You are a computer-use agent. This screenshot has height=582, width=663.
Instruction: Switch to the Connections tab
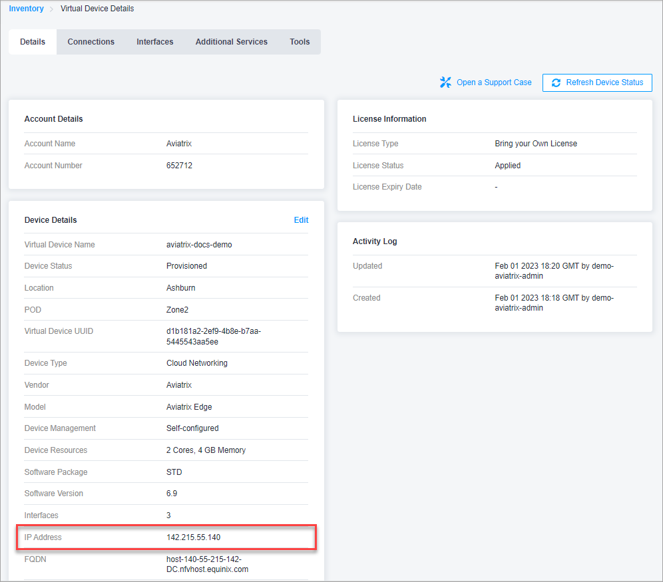click(91, 42)
